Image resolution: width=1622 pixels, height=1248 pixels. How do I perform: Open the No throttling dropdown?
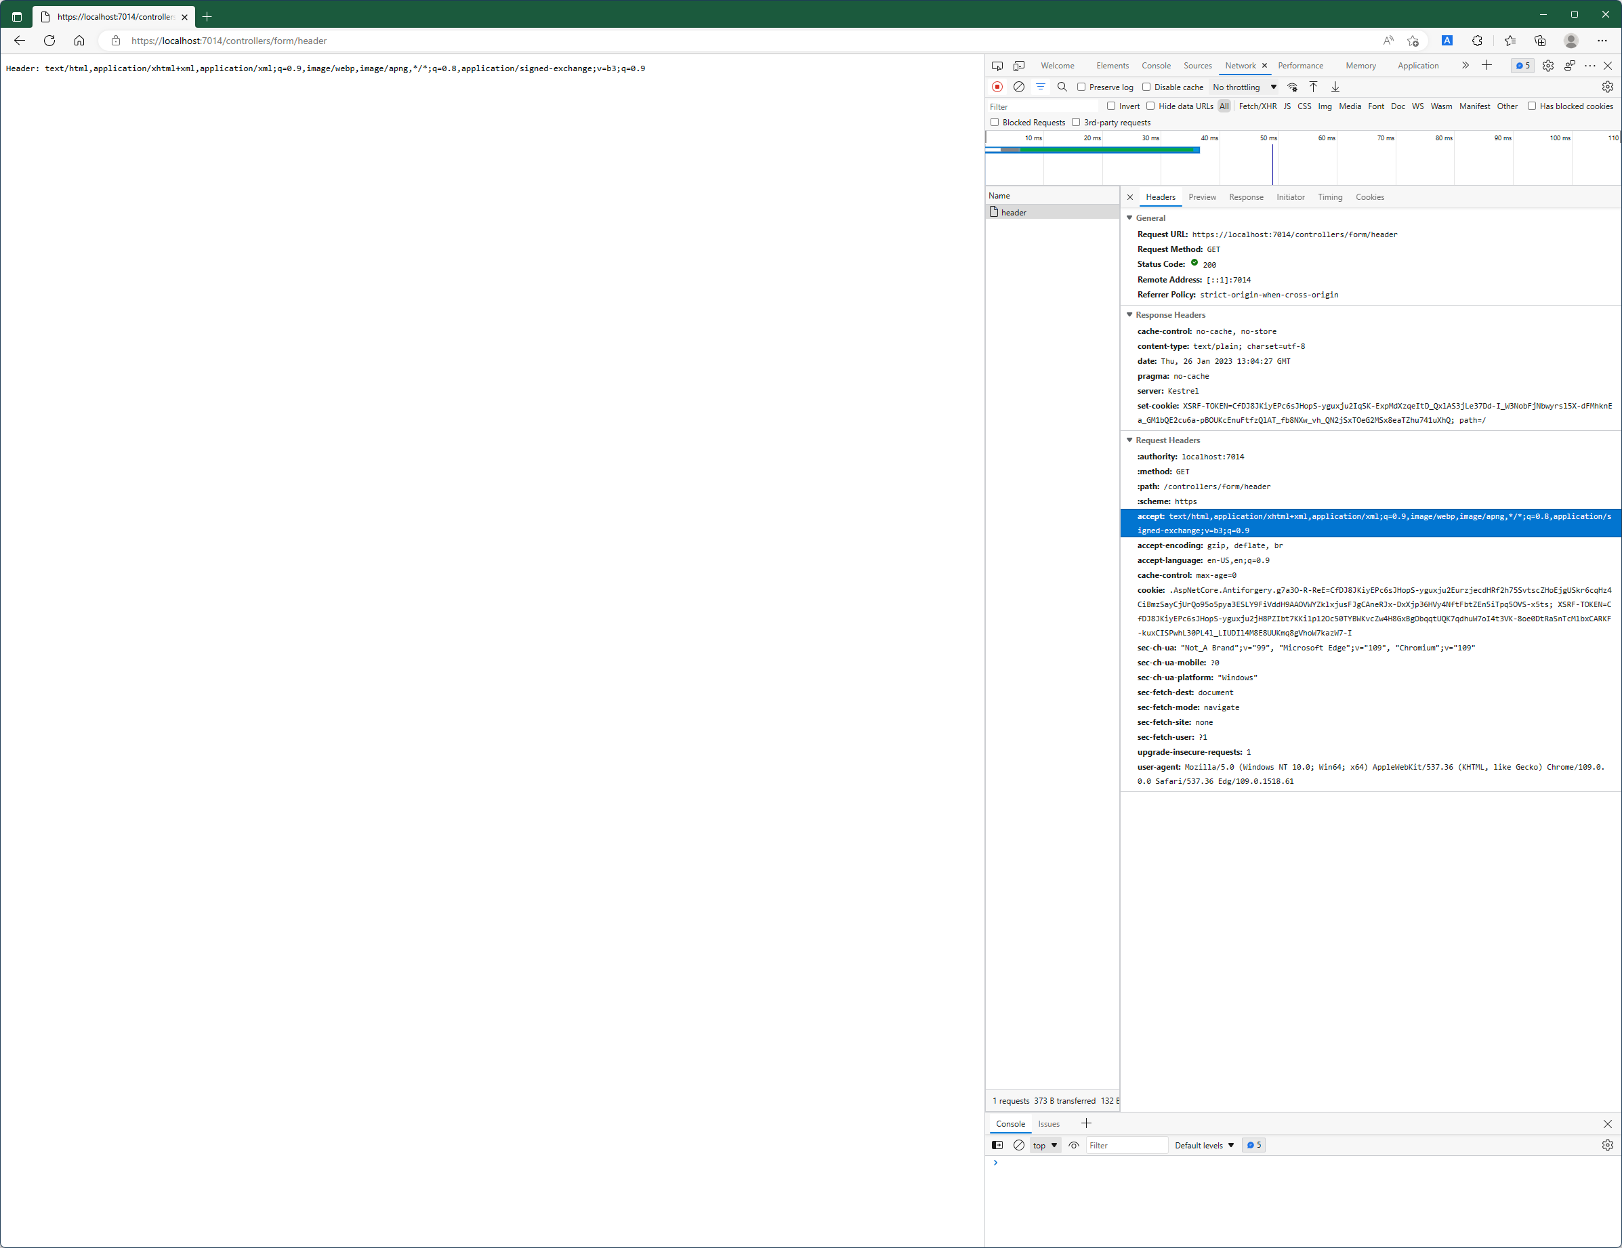(1244, 87)
